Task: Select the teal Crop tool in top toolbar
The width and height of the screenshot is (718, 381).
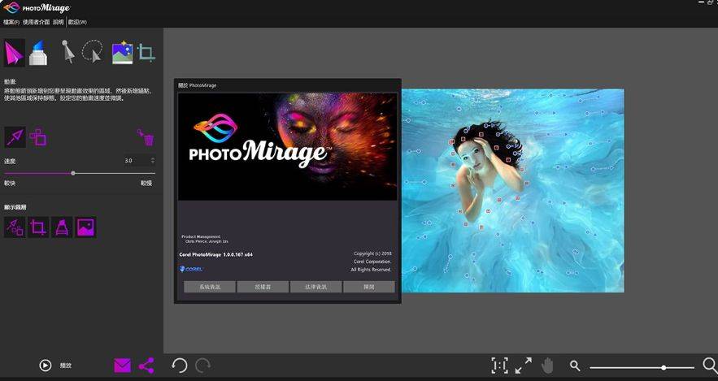Action: tap(146, 53)
